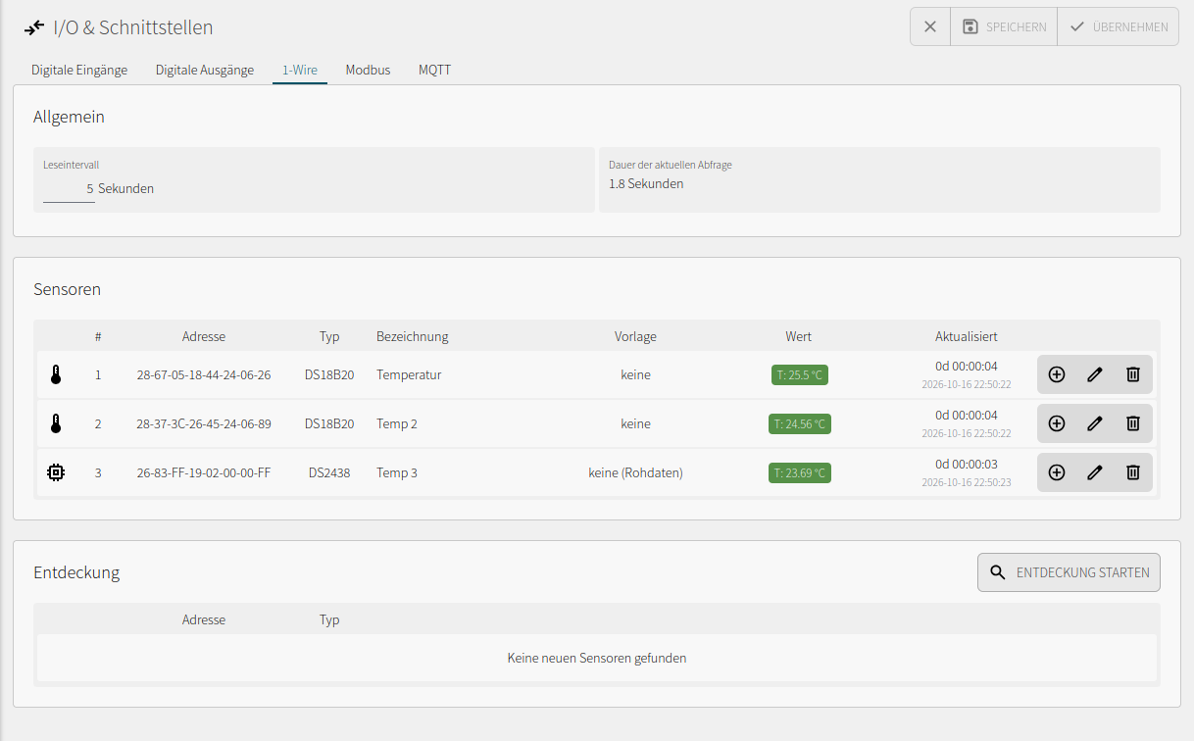The image size is (1194, 741).
Task: Switch to the Digitale Eingänge tab
Action: pos(79,70)
